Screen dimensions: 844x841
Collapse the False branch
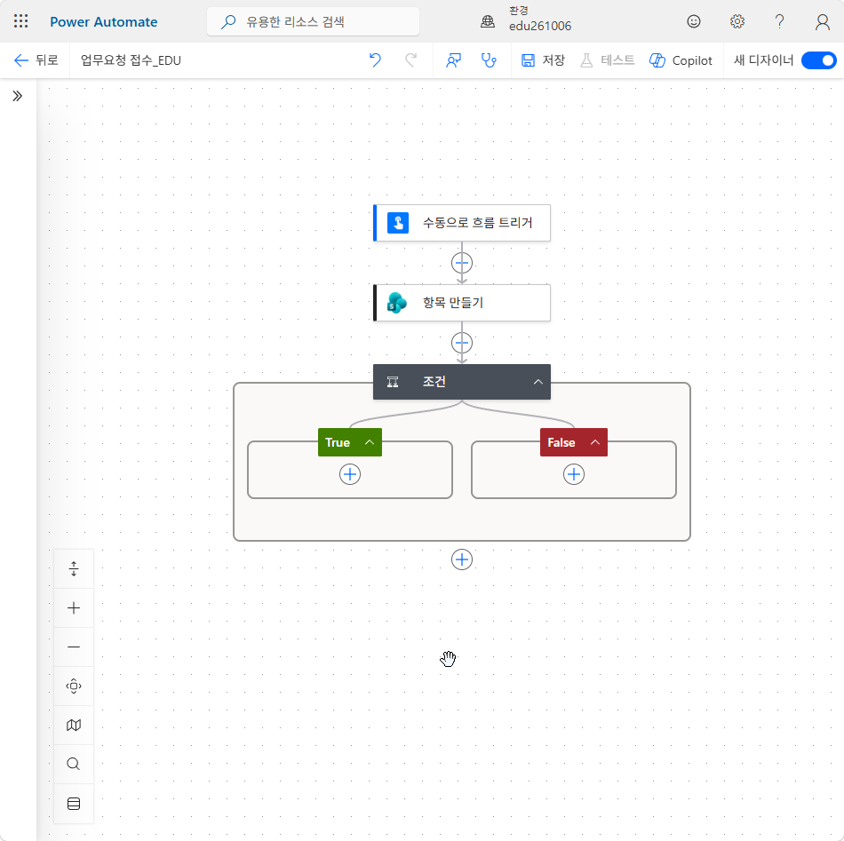594,442
